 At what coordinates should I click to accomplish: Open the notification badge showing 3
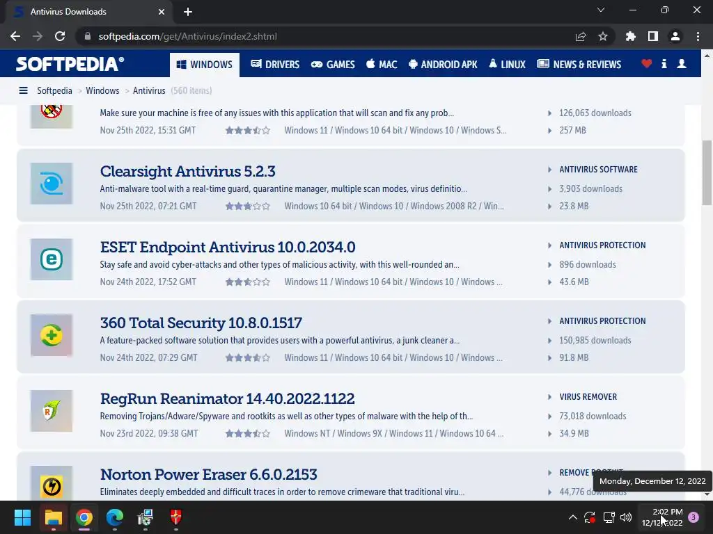694,517
